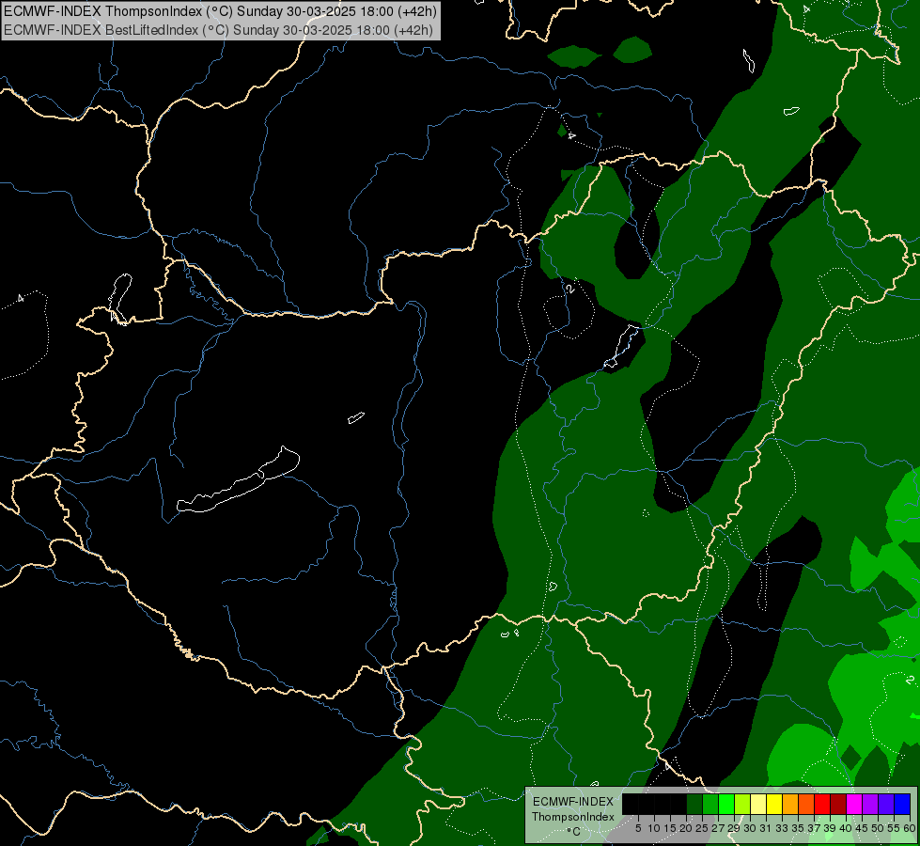Screen dimensions: 920x846
Task: Click legend tick value 20
Action: 686,828
